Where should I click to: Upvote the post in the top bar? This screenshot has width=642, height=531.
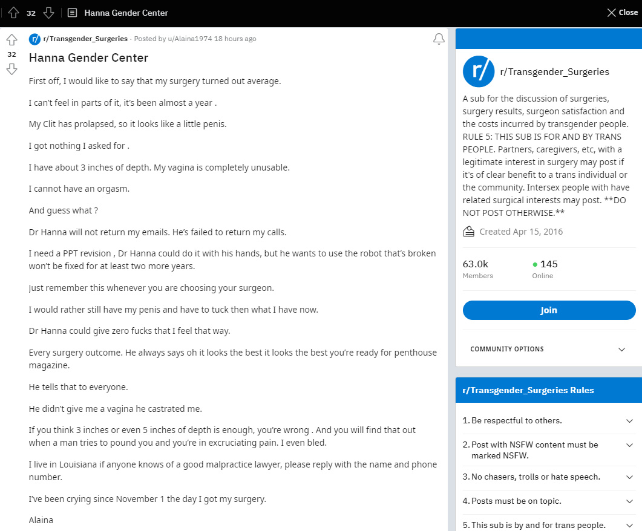pyautogui.click(x=13, y=13)
